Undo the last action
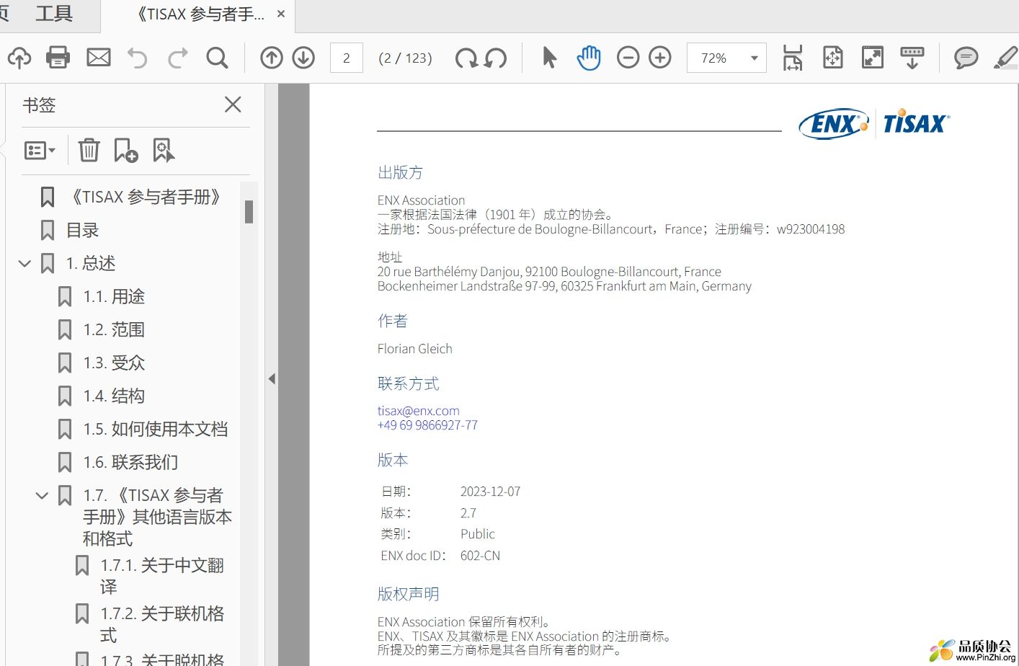 click(x=137, y=58)
